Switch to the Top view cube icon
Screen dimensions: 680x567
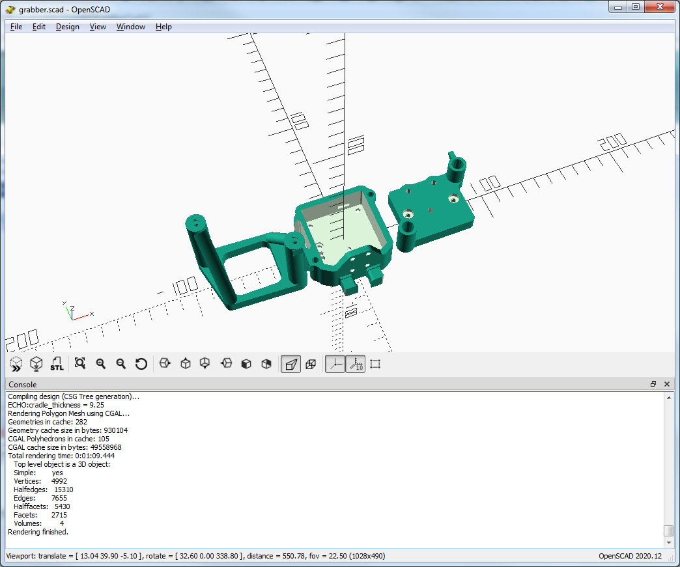click(185, 364)
